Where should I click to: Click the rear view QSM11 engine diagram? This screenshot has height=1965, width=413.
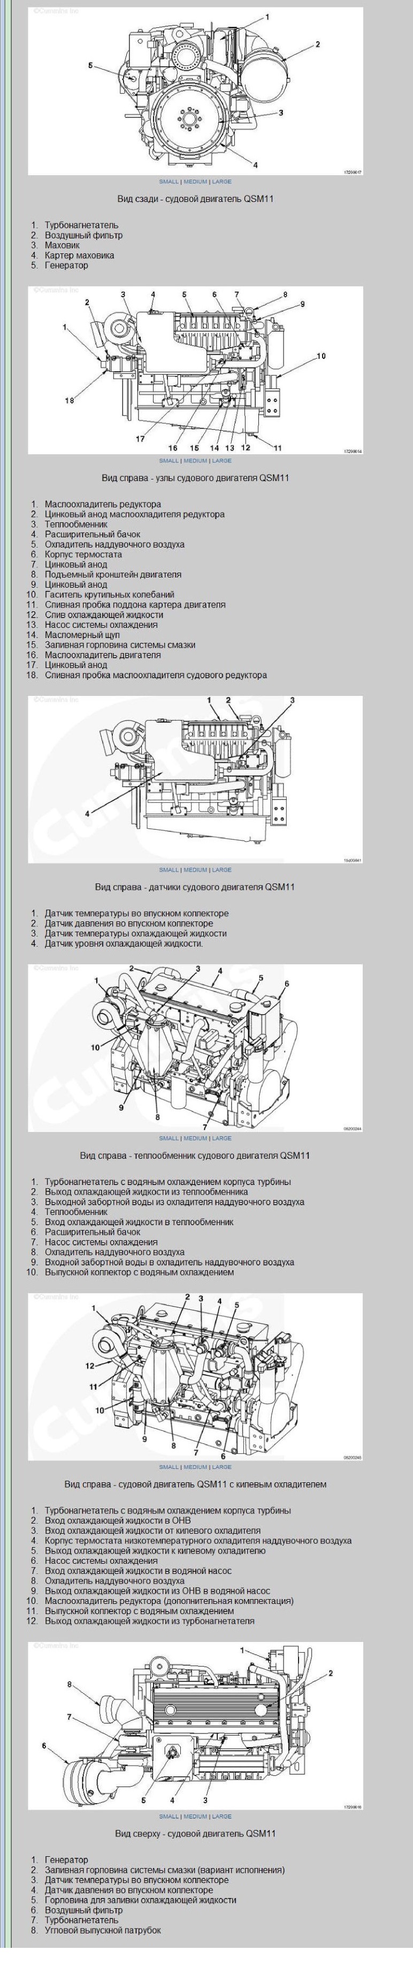(x=196, y=91)
